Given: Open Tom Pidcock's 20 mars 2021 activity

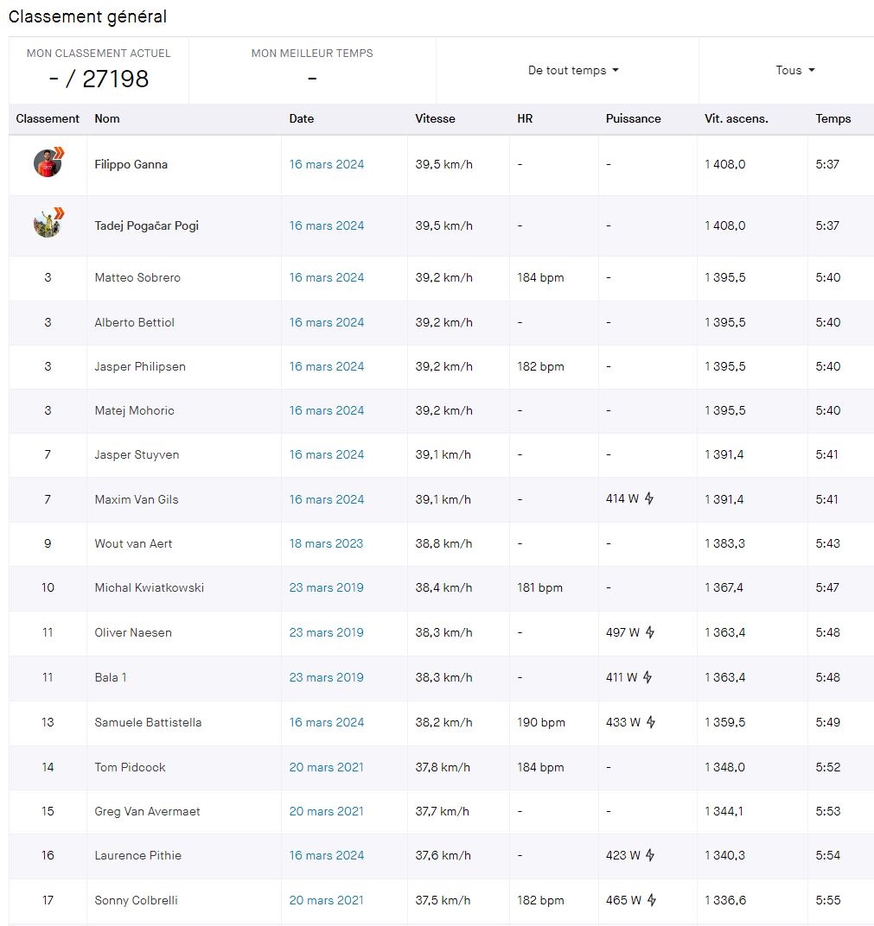Looking at the screenshot, I should pyautogui.click(x=326, y=767).
